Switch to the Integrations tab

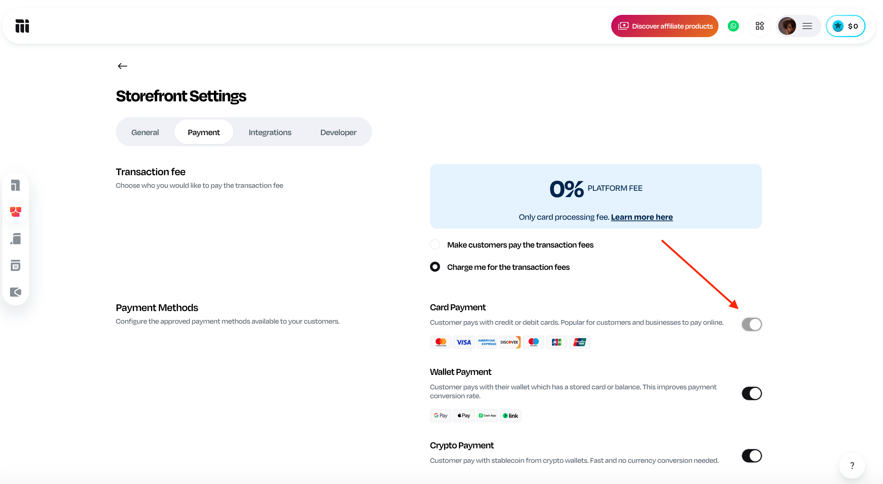tap(270, 133)
